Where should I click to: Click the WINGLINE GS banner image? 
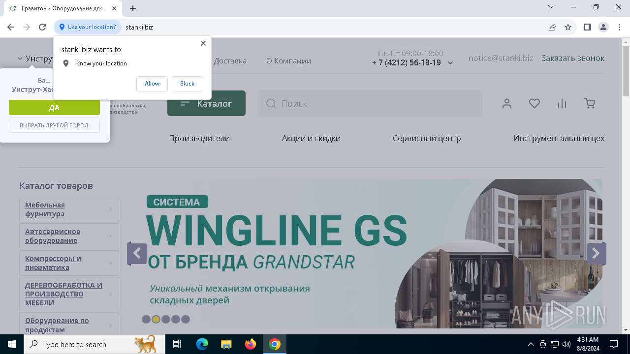click(365, 253)
